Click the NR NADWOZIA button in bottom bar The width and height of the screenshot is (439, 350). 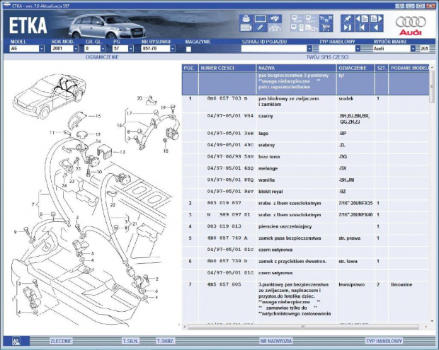(275, 341)
